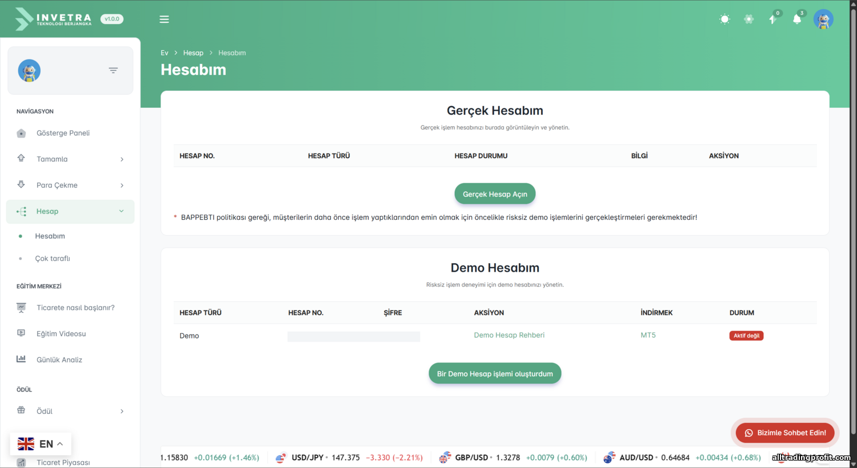Collapse the Hesap sidebar section
Image resolution: width=857 pixels, height=468 pixels.
[x=70, y=212]
